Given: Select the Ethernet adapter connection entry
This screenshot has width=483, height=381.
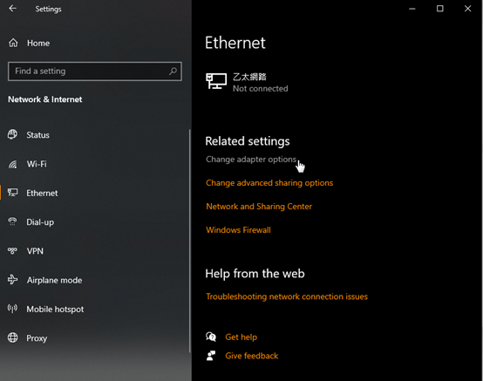Looking at the screenshot, I should pos(247,83).
